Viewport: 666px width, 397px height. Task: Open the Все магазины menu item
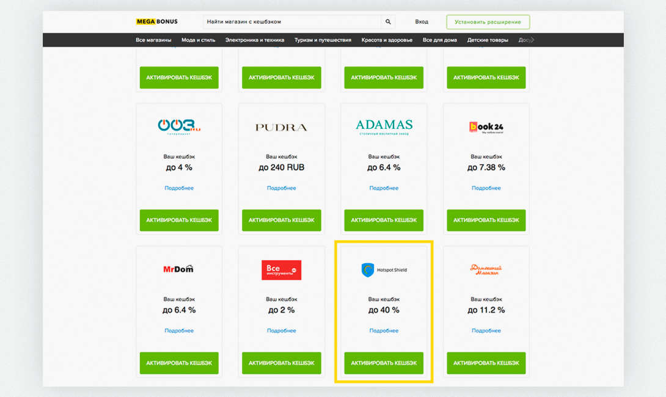[153, 40]
